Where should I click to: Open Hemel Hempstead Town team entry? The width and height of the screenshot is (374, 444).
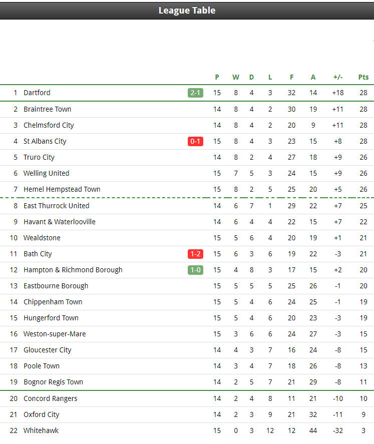click(x=62, y=189)
